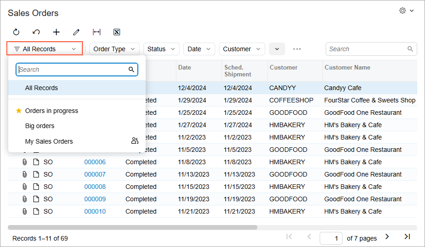Open the Customer filter dropdown
The height and width of the screenshot is (247, 425).
(x=241, y=49)
